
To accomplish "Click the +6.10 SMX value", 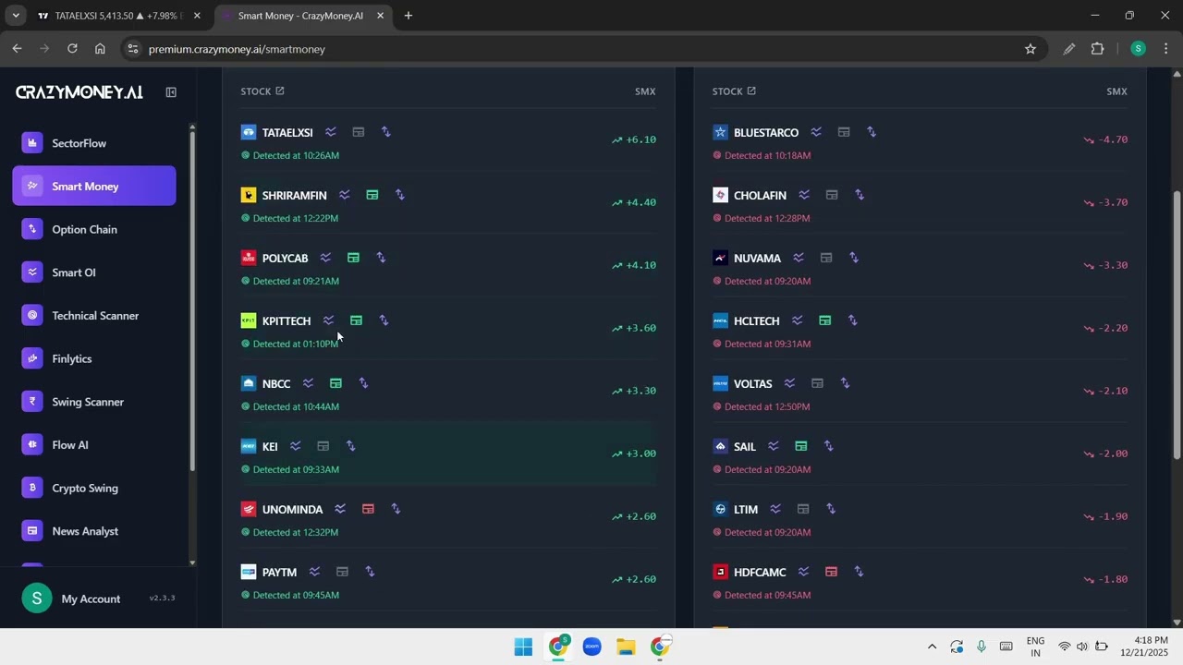I will point(640,139).
